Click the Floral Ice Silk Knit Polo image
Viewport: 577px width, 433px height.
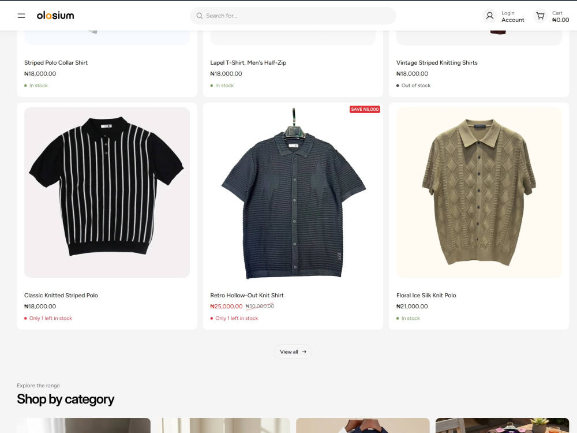coord(479,192)
